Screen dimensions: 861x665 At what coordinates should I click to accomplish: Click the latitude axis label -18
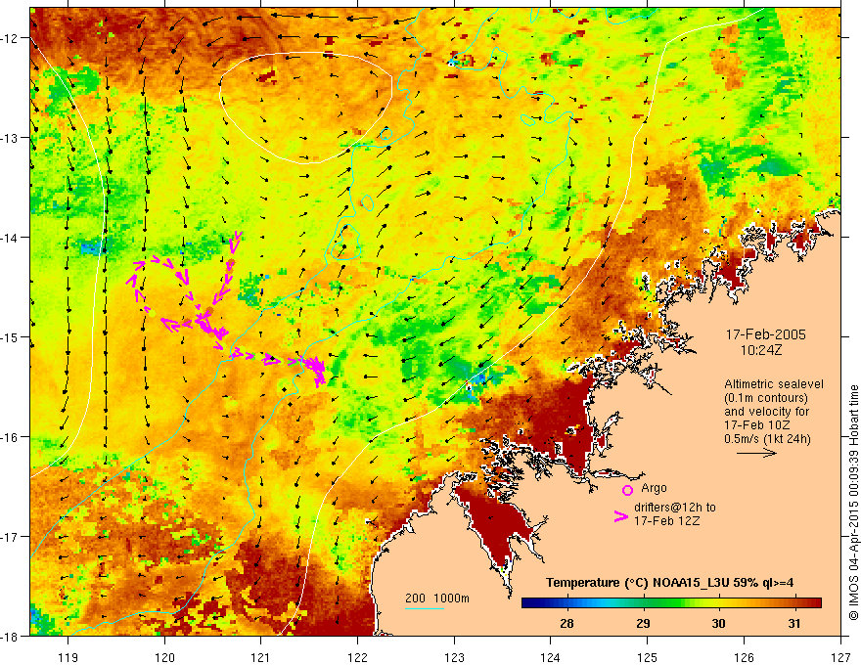[x=10, y=636]
